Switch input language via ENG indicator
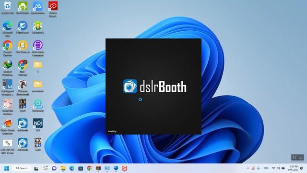 coord(266,168)
